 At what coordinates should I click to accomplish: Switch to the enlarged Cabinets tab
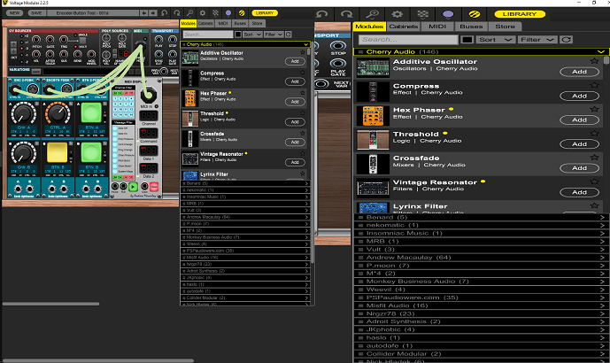[x=404, y=27]
